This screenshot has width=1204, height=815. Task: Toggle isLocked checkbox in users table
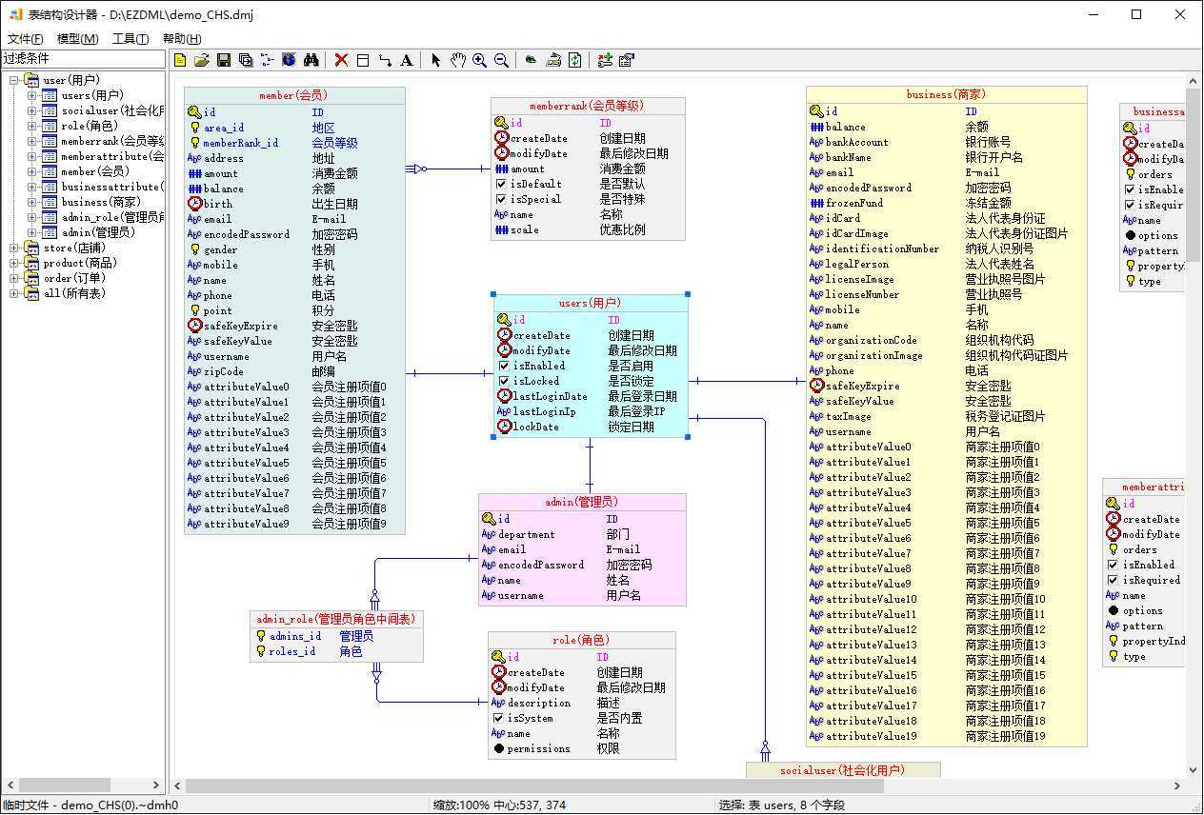[504, 381]
